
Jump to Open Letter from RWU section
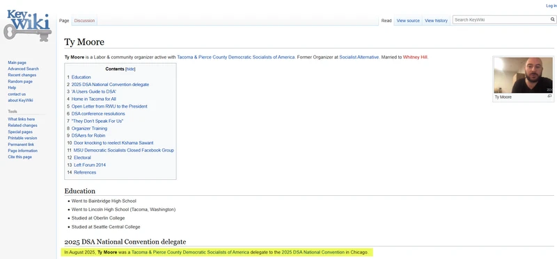109,106
